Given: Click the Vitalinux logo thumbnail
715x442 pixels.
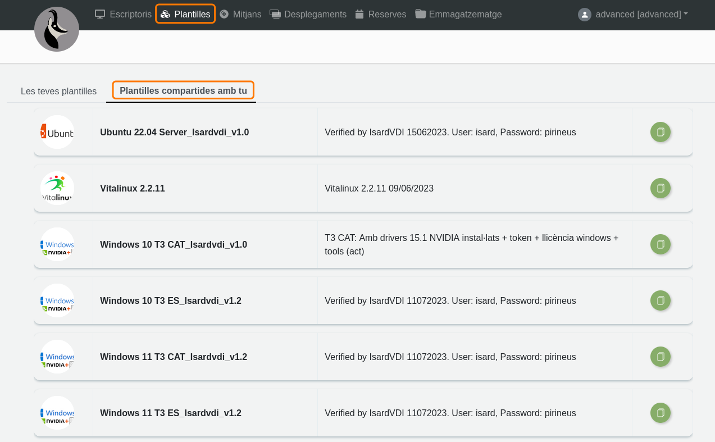Looking at the screenshot, I should click(x=57, y=188).
